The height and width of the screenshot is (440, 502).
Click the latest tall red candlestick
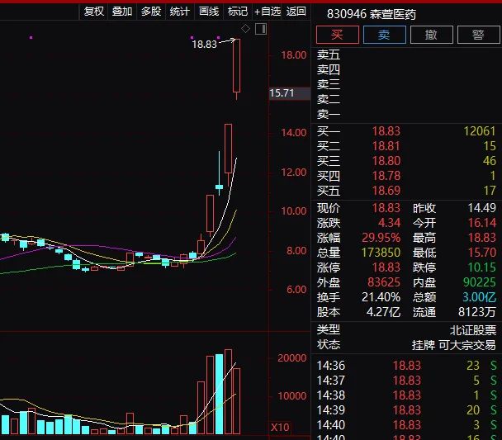[237, 65]
